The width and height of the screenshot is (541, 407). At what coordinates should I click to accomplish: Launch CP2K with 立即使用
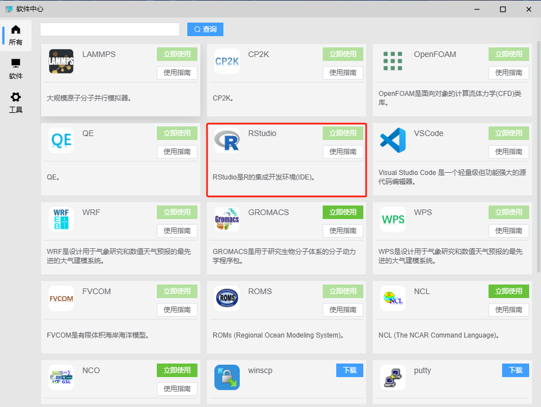[x=343, y=54]
